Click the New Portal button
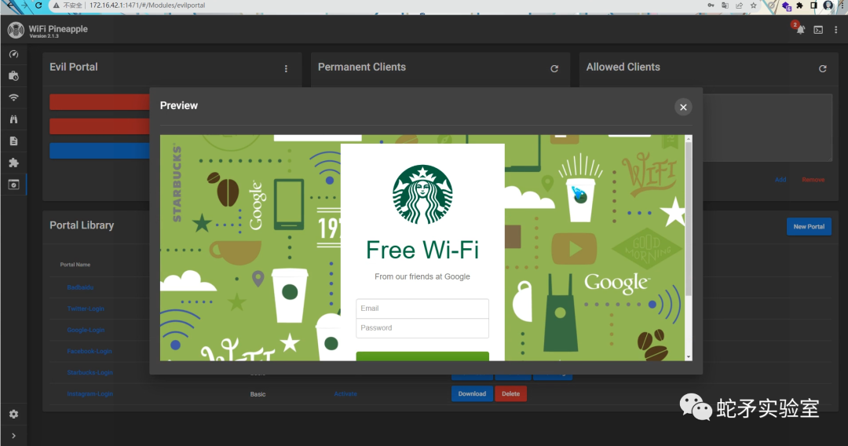The height and width of the screenshot is (446, 848). click(809, 226)
